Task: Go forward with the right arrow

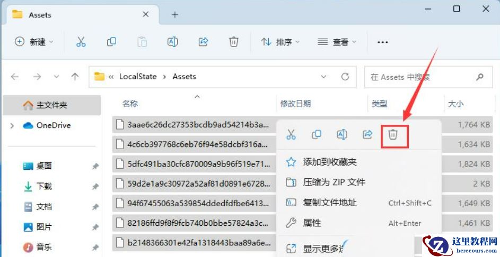Action: pos(37,77)
